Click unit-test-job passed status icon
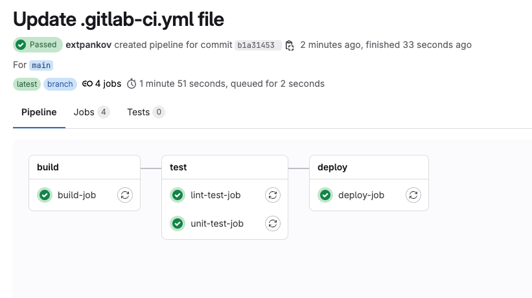This screenshot has height=298, width=532. [x=178, y=223]
